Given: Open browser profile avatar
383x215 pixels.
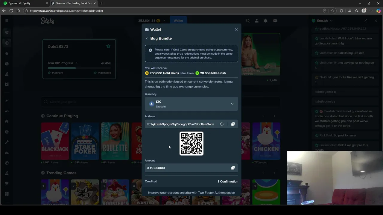Looking at the screenshot, I should [364, 11].
